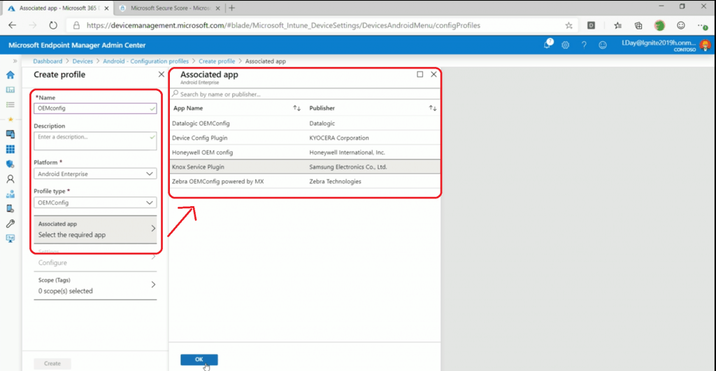The height and width of the screenshot is (371, 716).
Task: Open the Devices icon in sidebar
Action: (x=10, y=134)
